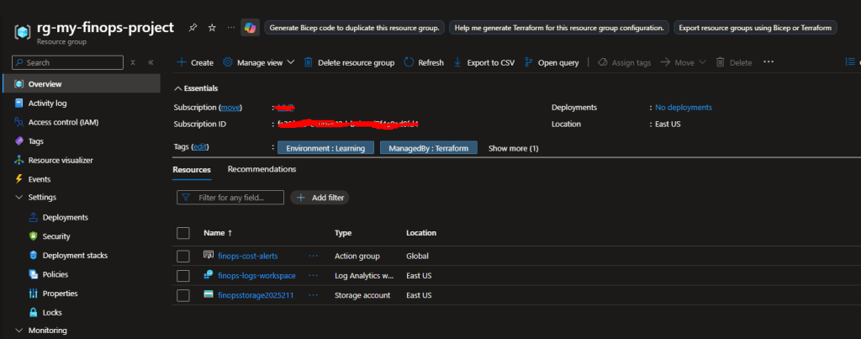Image resolution: width=861 pixels, height=339 pixels.
Task: Switch to the Recommendations tab
Action: pos(261,169)
